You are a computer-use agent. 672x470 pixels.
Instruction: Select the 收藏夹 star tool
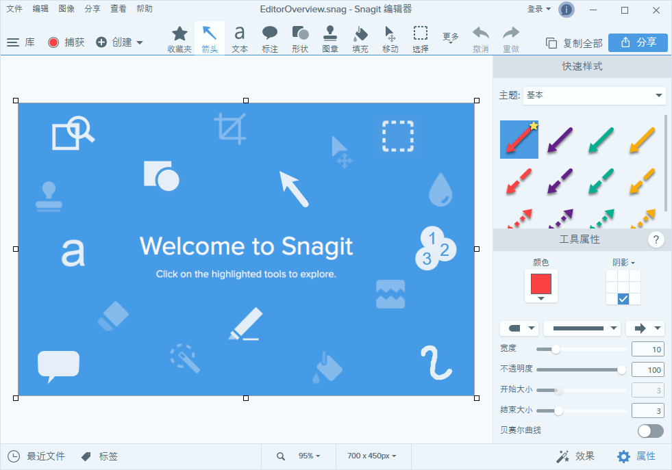point(179,38)
